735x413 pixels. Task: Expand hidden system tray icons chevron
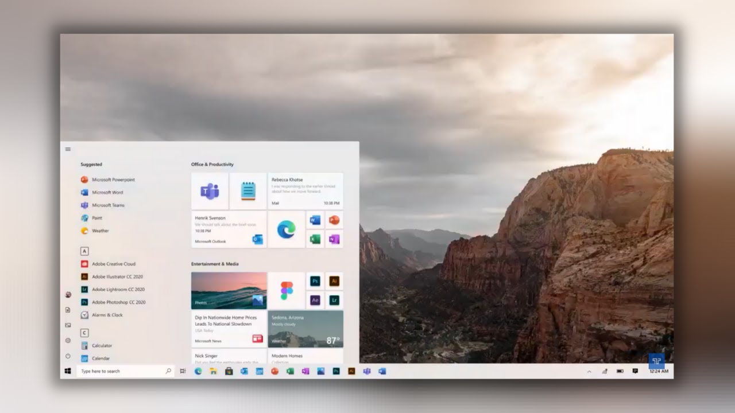coord(589,371)
